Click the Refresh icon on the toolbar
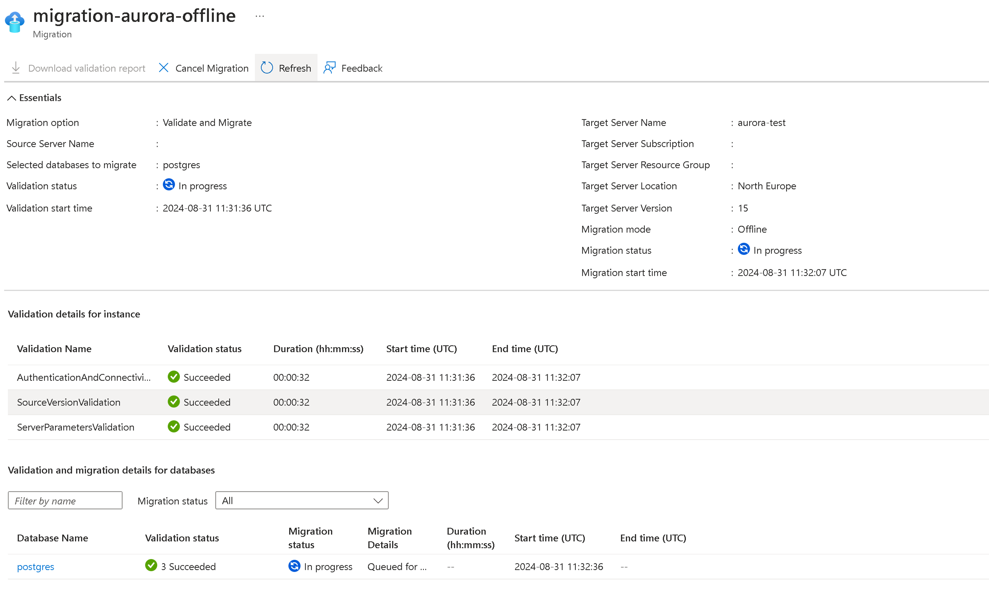 click(x=267, y=67)
